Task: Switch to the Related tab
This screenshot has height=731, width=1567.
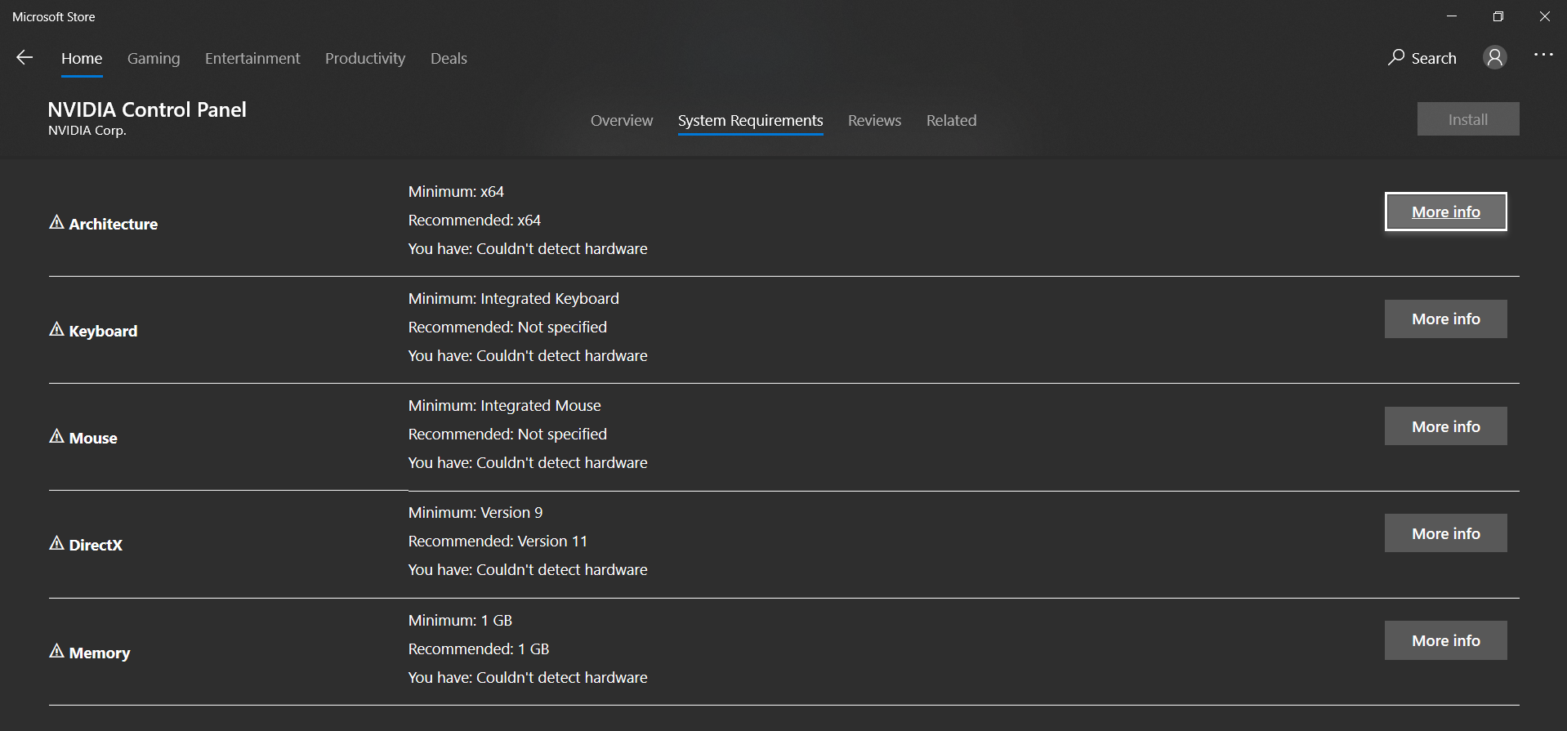Action: (951, 121)
